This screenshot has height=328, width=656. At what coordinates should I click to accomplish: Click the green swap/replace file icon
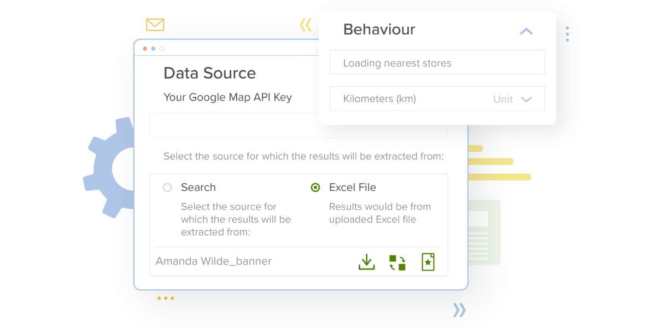pos(397,262)
